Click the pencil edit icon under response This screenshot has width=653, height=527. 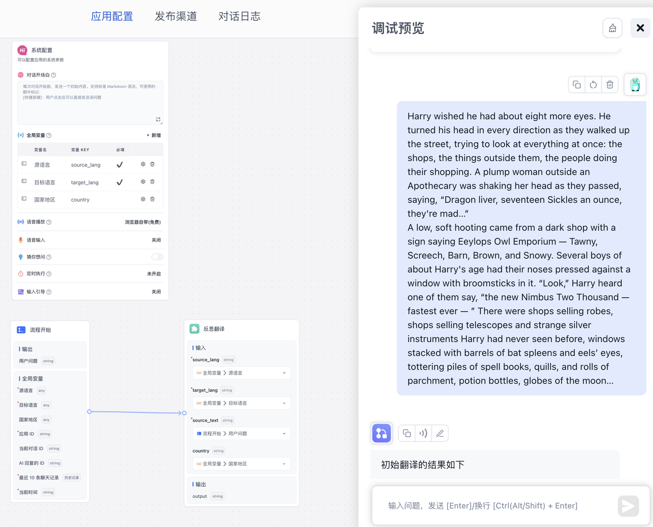click(x=440, y=433)
